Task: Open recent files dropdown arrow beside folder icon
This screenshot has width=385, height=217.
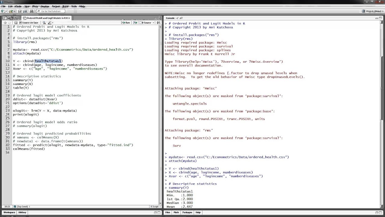Action: 14,11
